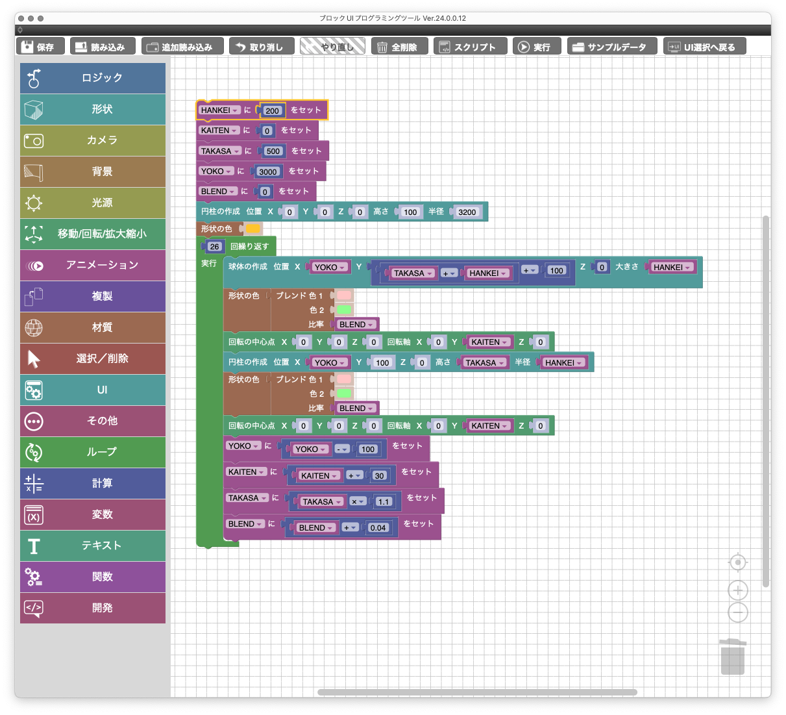Click the 全削除 delete all button
786x715 pixels.
[x=399, y=47]
